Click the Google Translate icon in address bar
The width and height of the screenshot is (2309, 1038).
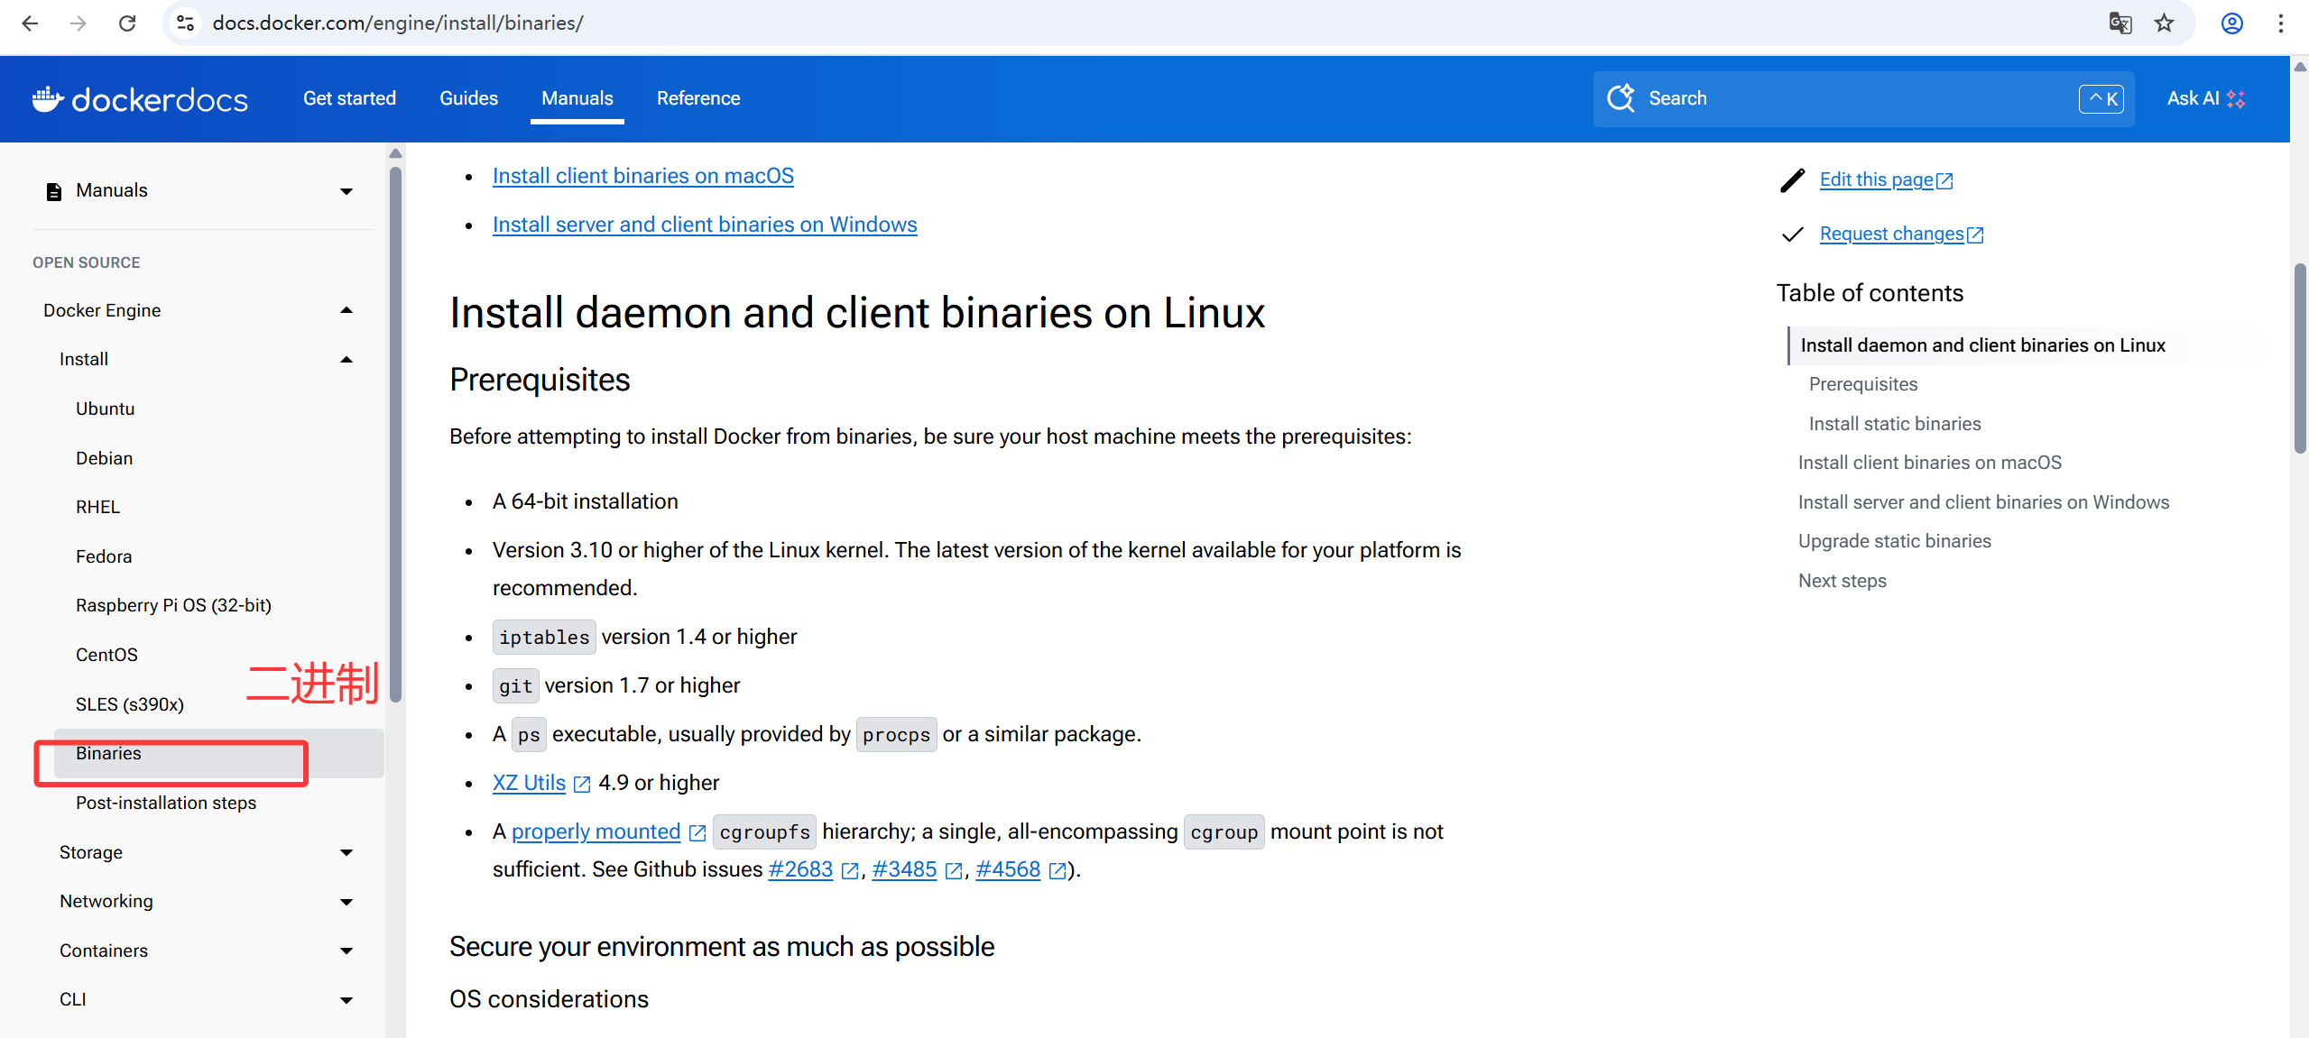[x=2120, y=23]
